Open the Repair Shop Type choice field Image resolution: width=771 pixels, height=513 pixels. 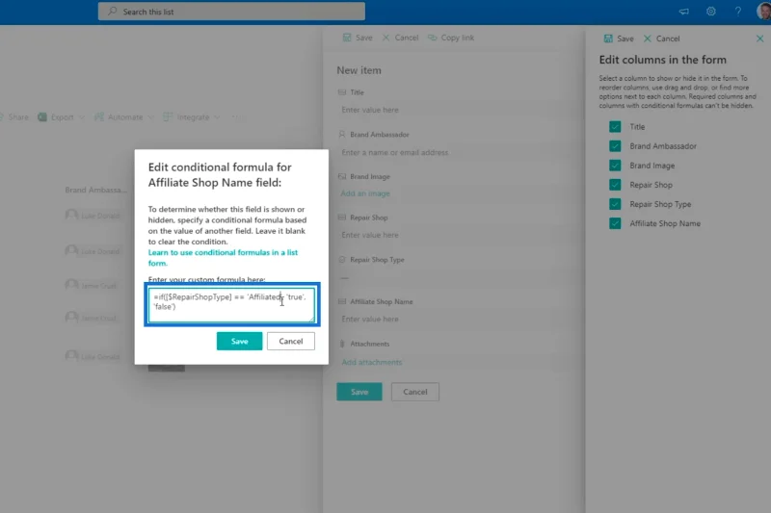[452, 278]
